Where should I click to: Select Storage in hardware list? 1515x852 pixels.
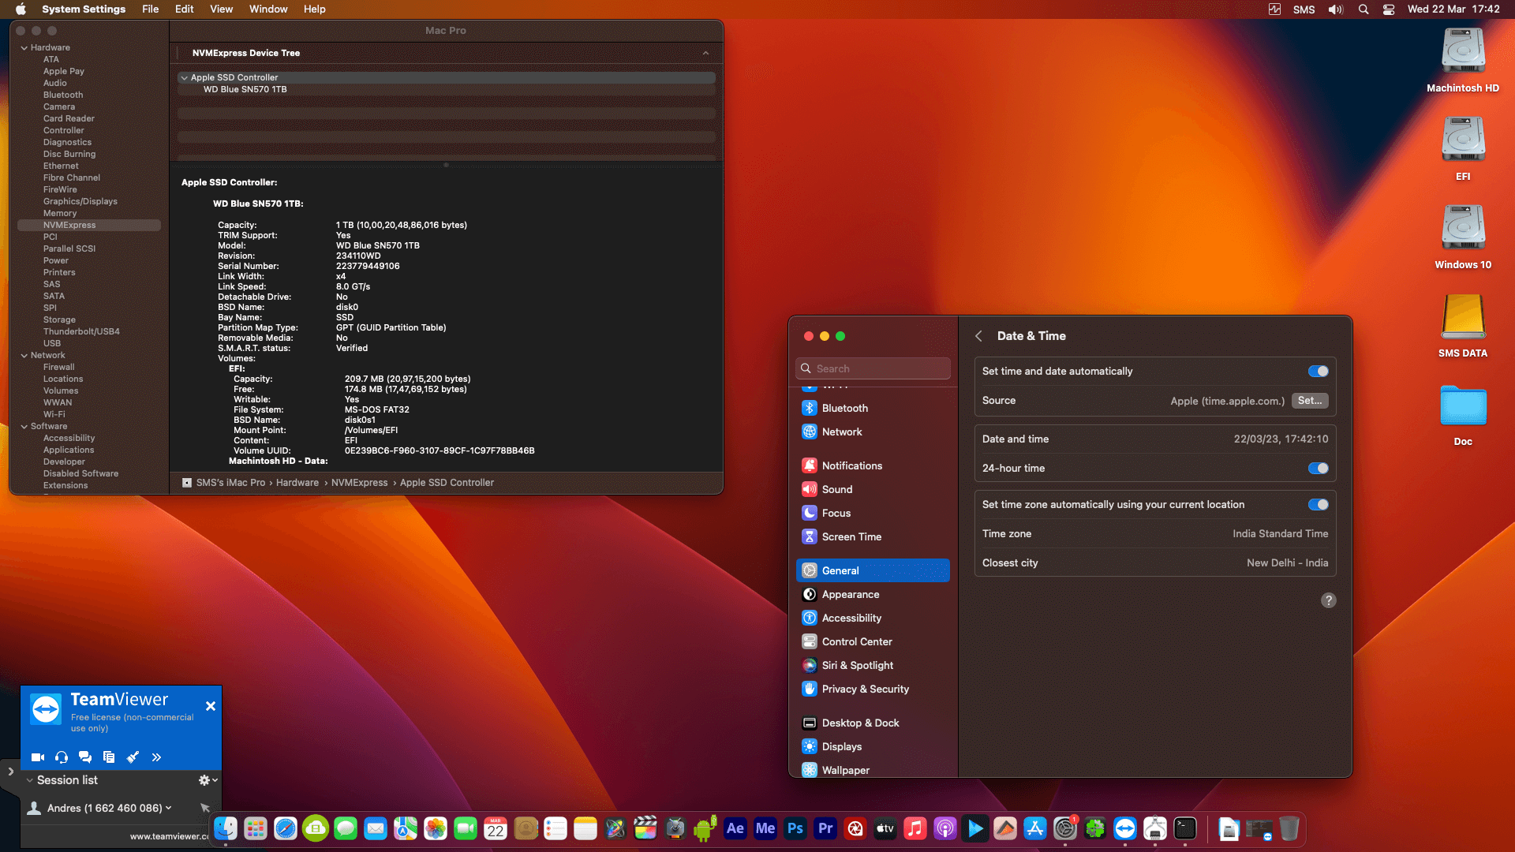(59, 320)
